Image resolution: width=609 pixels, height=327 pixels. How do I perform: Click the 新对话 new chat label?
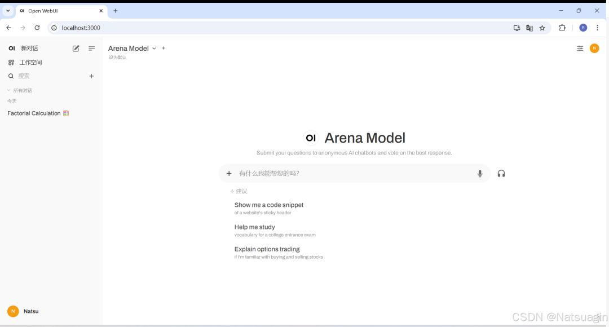(29, 48)
